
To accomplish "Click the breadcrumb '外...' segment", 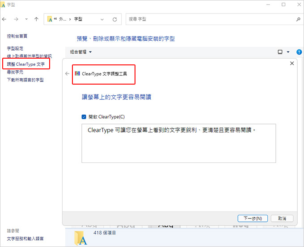I will [63, 19].
